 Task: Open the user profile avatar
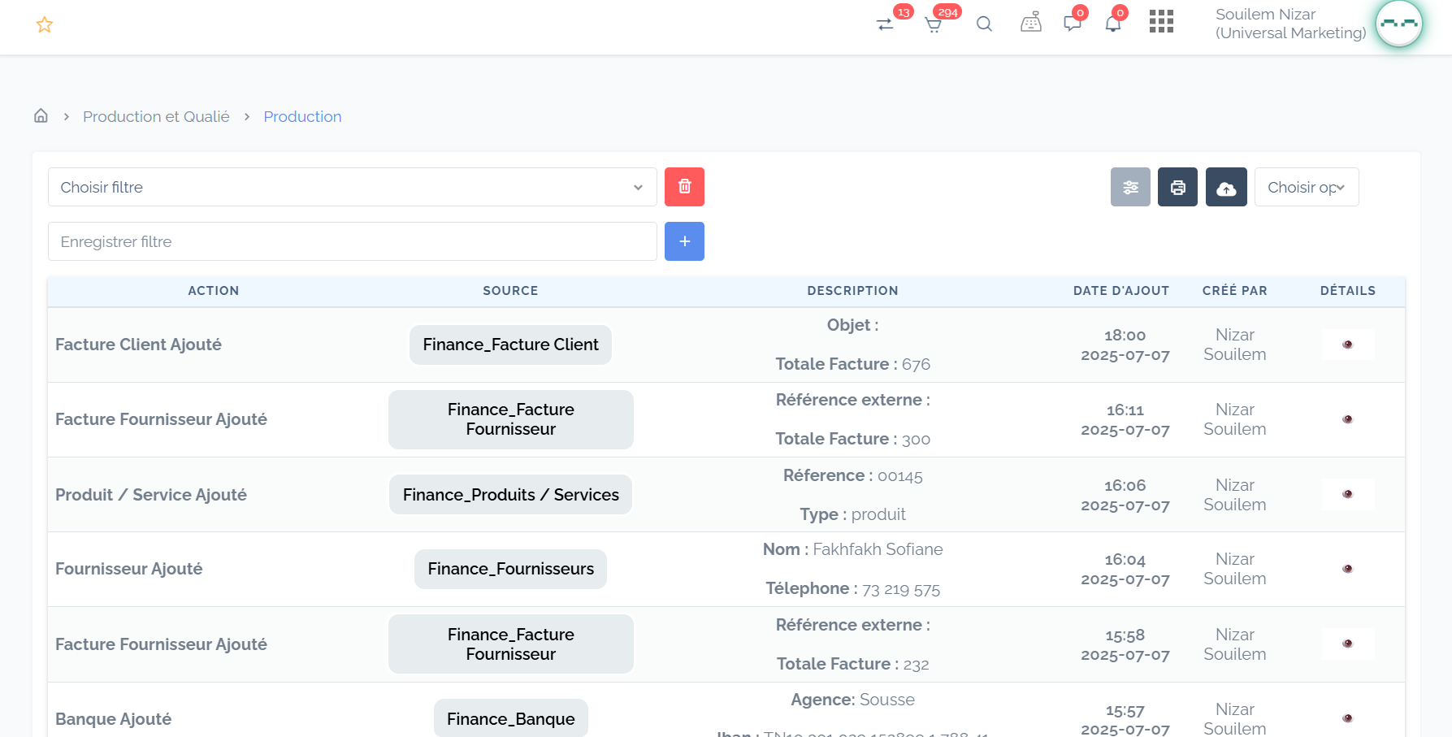(1398, 24)
